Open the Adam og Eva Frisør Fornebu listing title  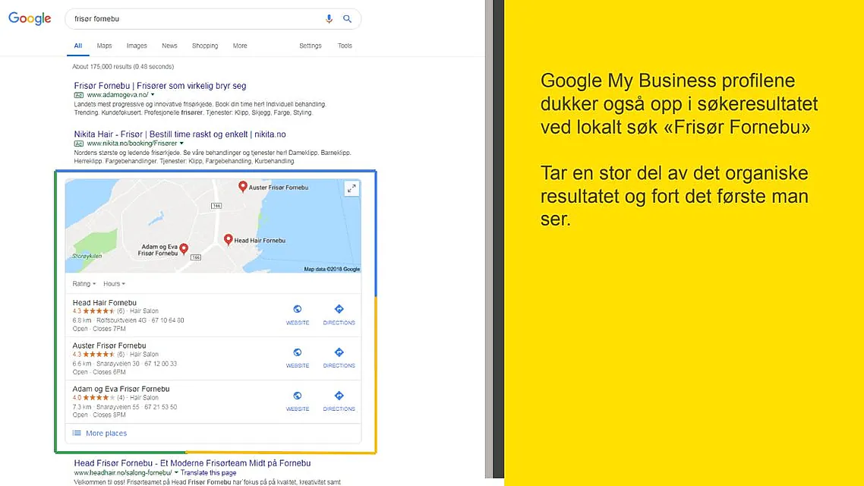tap(121, 389)
